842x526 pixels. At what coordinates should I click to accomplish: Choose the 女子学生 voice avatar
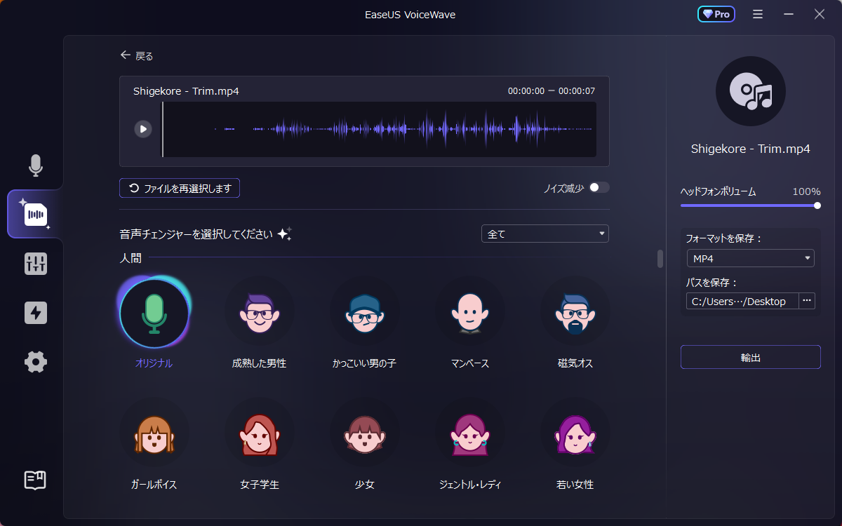259,432
